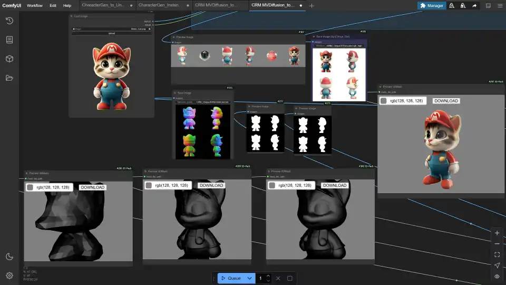506x285 pixels.
Task: Pick background color in middle mesh preview
Action: [149, 185]
